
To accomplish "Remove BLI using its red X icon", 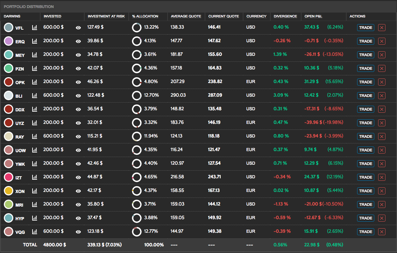I will point(382,96).
